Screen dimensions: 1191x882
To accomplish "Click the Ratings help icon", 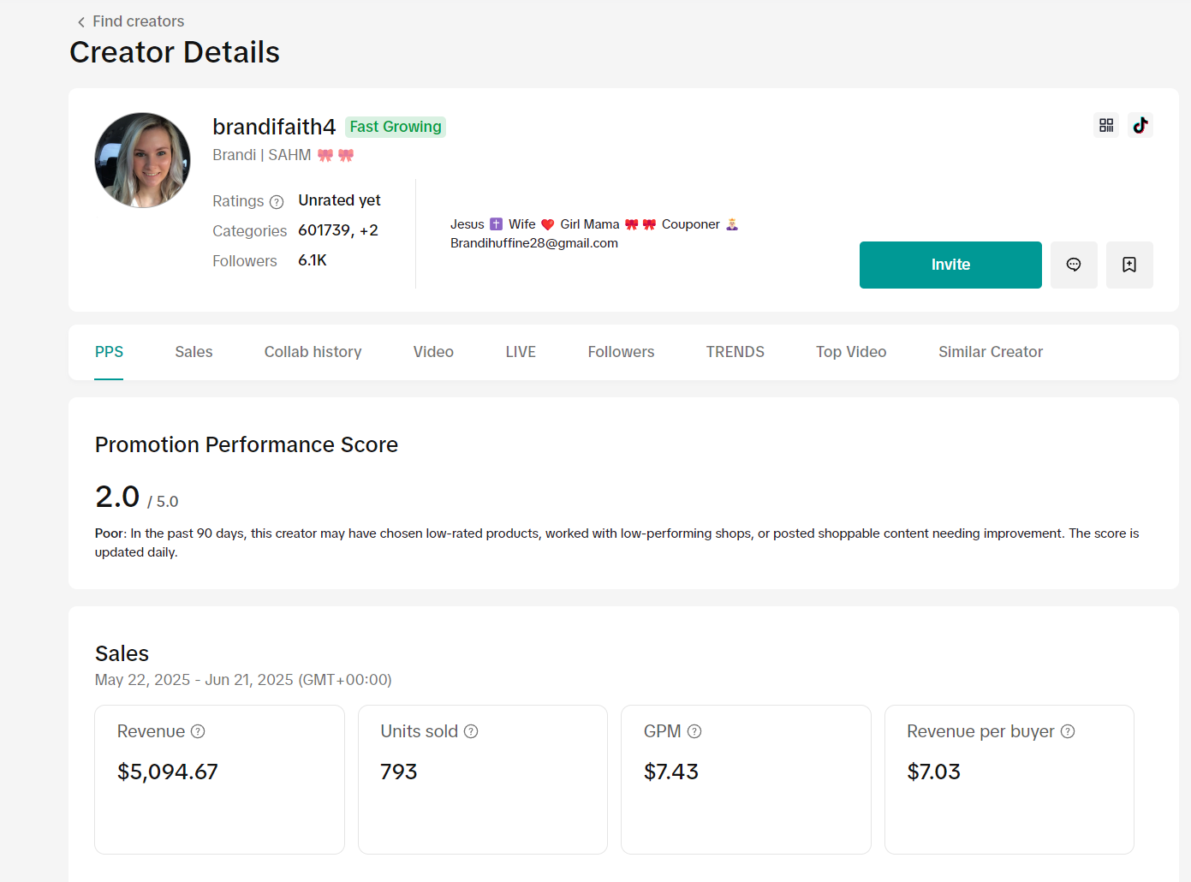I will (277, 202).
